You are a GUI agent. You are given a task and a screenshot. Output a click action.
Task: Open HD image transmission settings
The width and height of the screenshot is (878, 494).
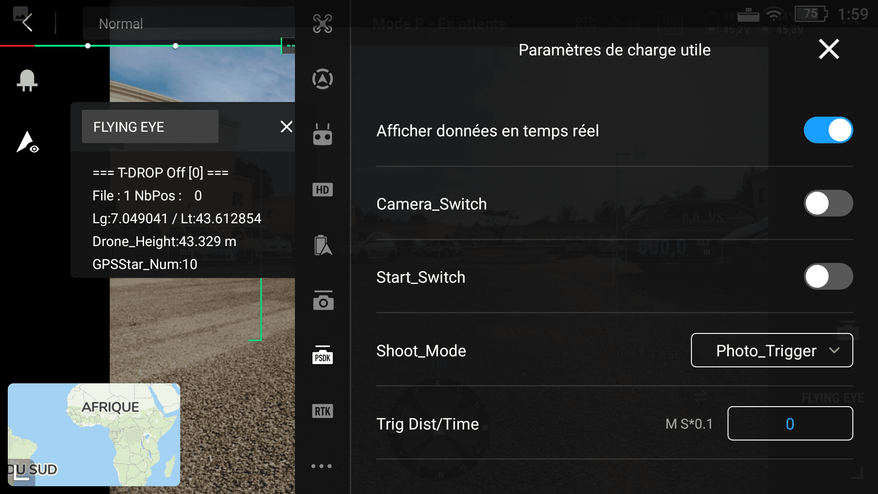click(x=322, y=190)
